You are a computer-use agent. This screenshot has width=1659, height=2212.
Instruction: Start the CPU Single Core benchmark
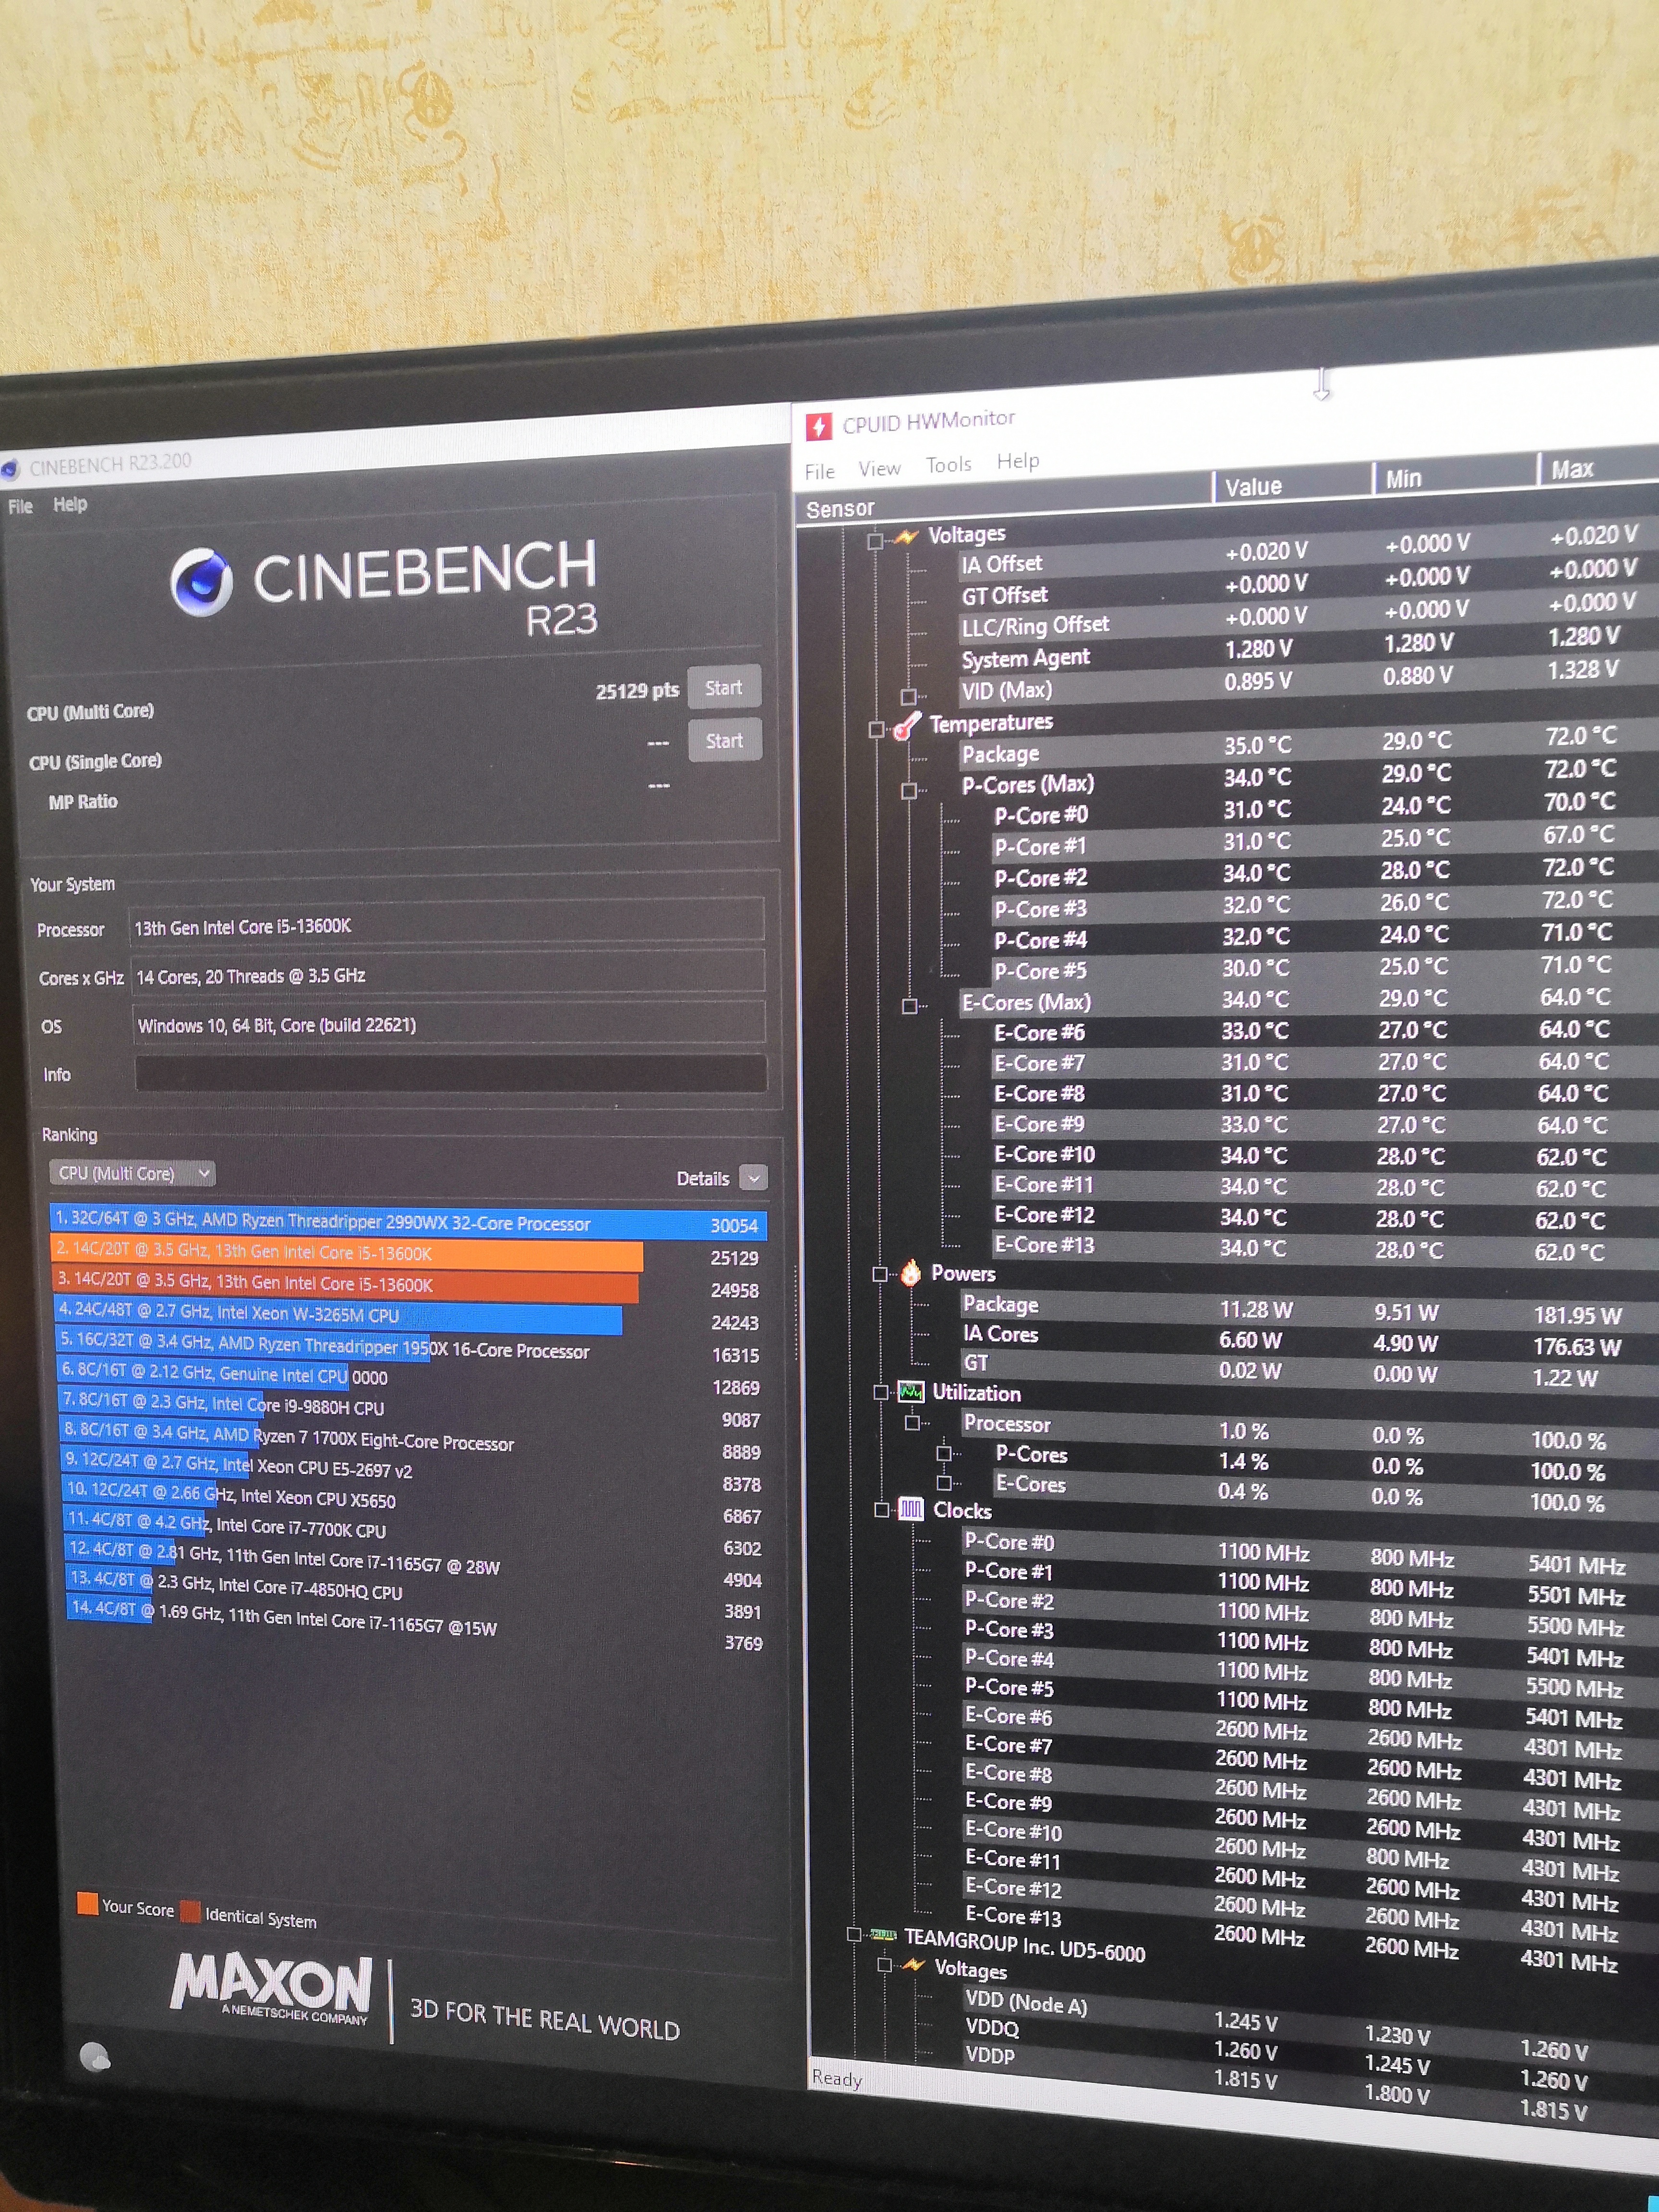click(x=724, y=741)
